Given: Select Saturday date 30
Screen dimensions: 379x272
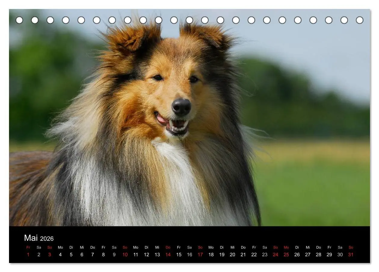Looking at the screenshot, I should pos(340,255).
